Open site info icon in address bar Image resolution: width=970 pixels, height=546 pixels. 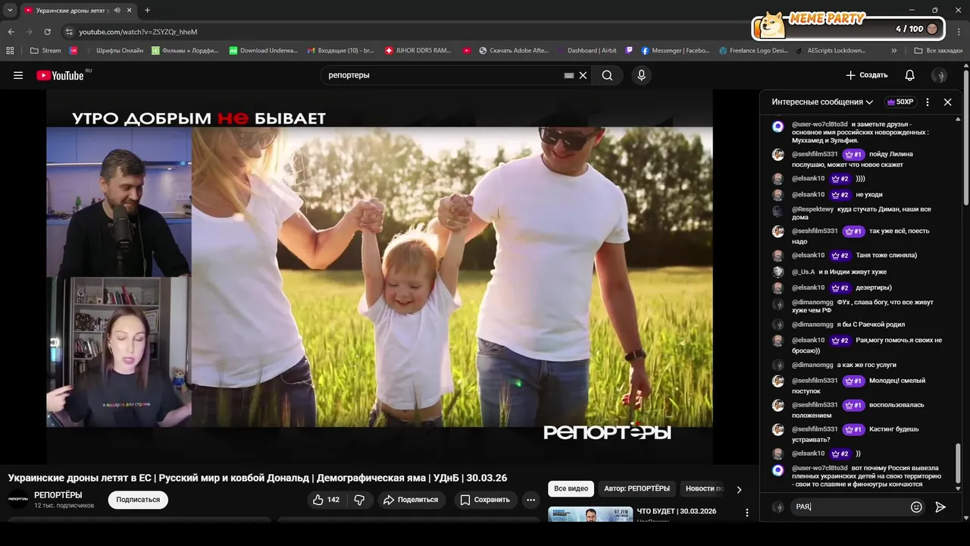click(69, 32)
